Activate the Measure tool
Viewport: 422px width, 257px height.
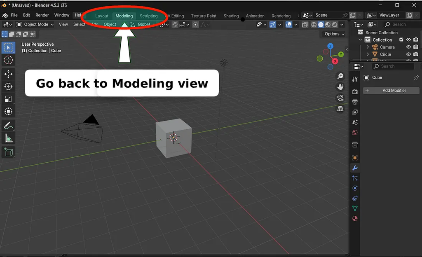coord(8,138)
